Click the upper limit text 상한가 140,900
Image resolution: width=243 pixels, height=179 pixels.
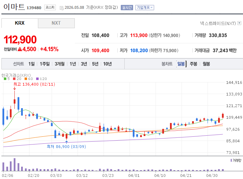(164, 36)
